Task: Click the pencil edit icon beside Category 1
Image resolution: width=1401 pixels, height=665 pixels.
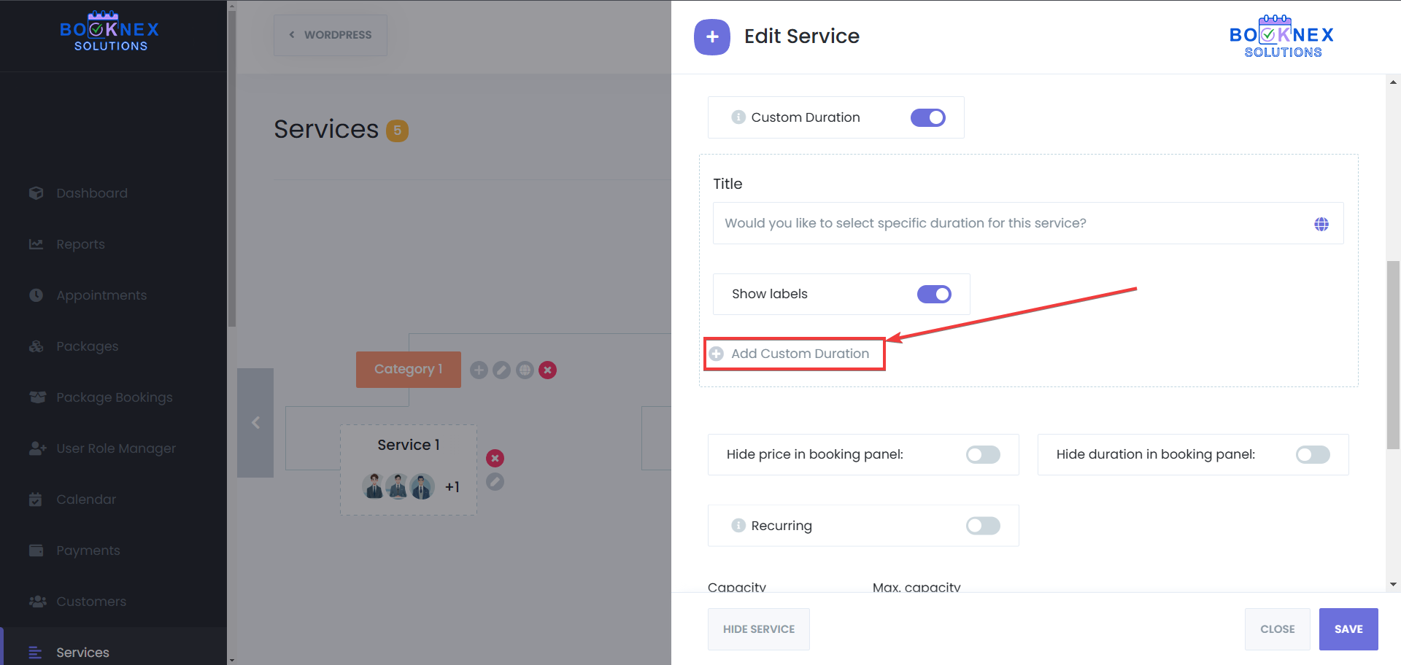Action: click(x=501, y=370)
